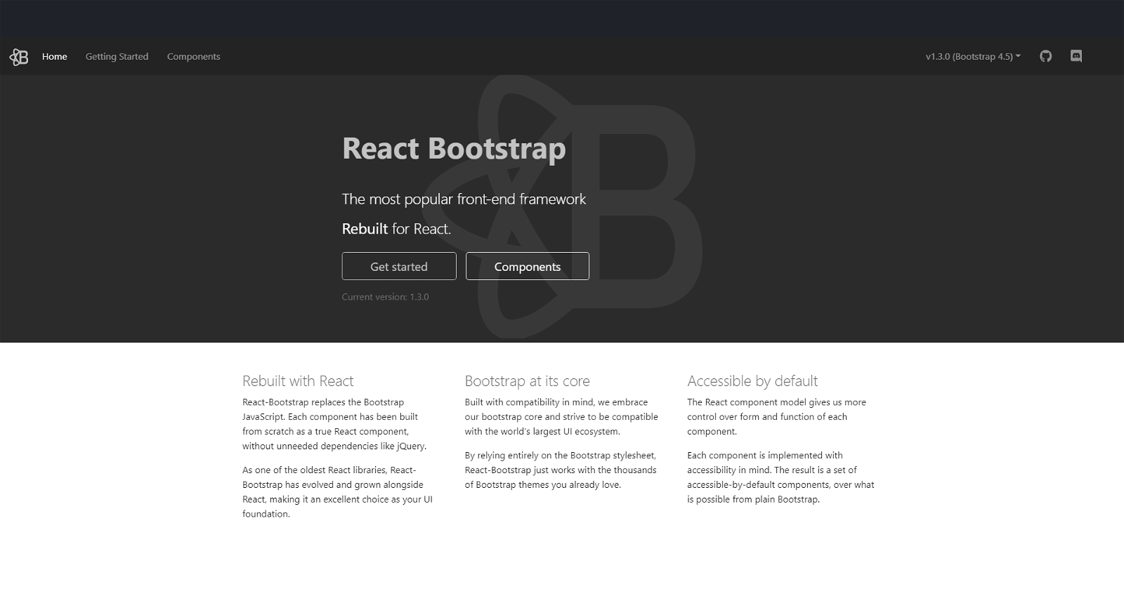Open the v1.3.0 (Bootstrap 4.5) version dropdown
The width and height of the screenshot is (1124, 603).
[x=973, y=56]
